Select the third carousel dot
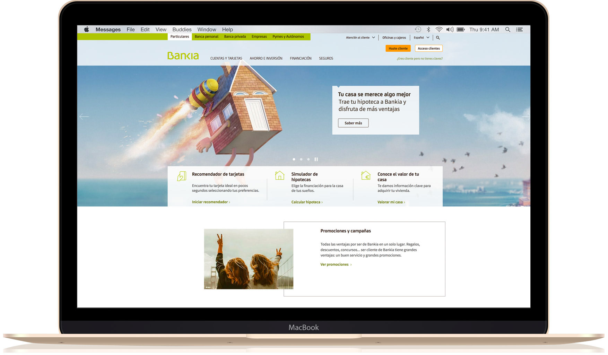The height and width of the screenshot is (355, 608). 309,159
